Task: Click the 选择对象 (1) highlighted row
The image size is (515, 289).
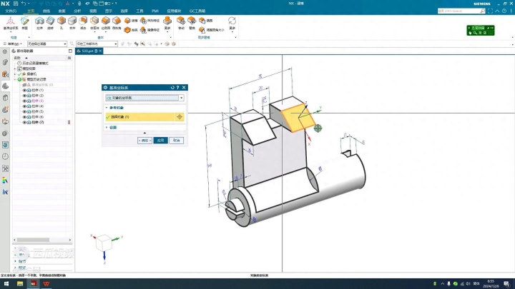Action: pyautogui.click(x=140, y=117)
